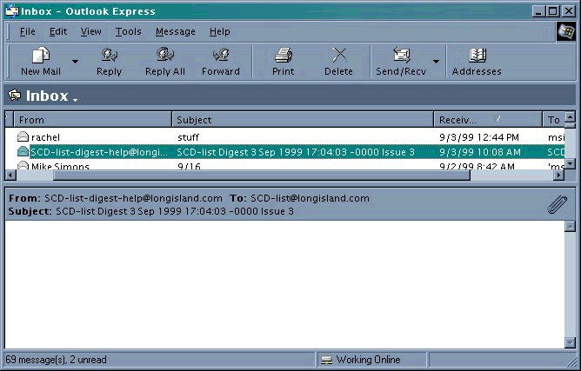Click the horizontal scrollbar in message list
The image size is (581, 371).
pyautogui.click(x=261, y=175)
